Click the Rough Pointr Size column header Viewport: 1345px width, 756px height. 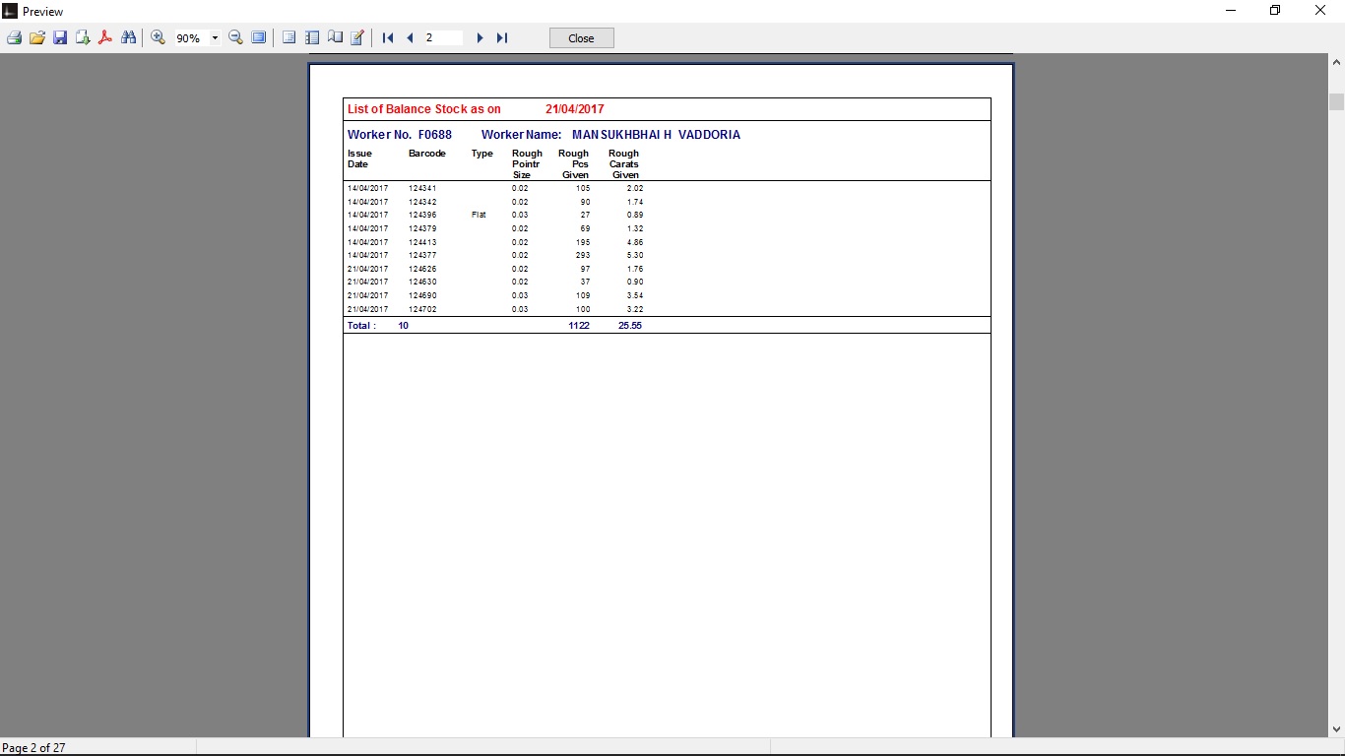(527, 164)
